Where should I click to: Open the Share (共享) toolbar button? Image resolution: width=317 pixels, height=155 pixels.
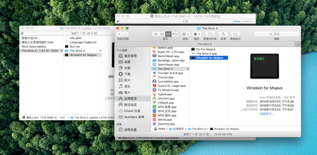[223, 34]
